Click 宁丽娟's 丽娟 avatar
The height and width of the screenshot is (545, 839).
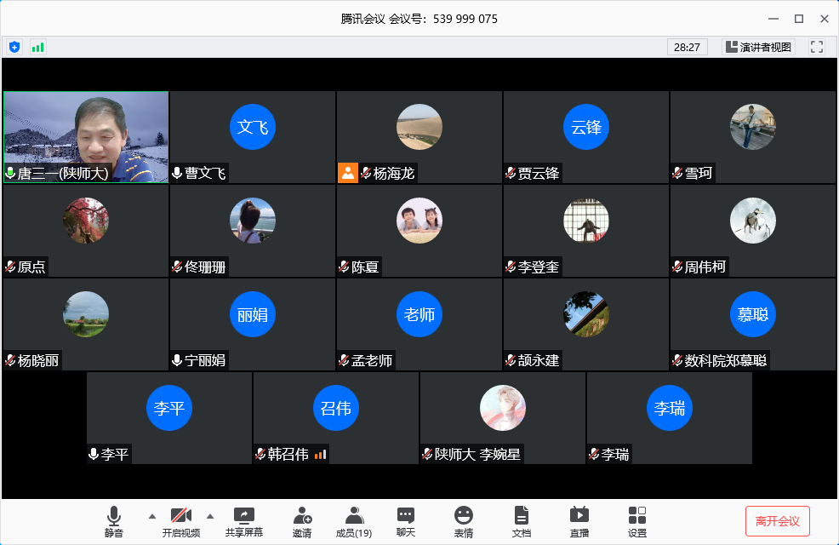(x=253, y=314)
